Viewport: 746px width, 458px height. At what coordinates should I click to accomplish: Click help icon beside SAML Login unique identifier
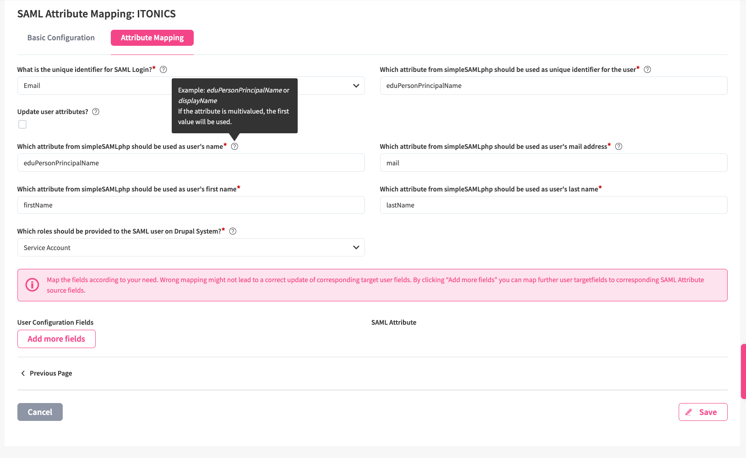point(163,70)
